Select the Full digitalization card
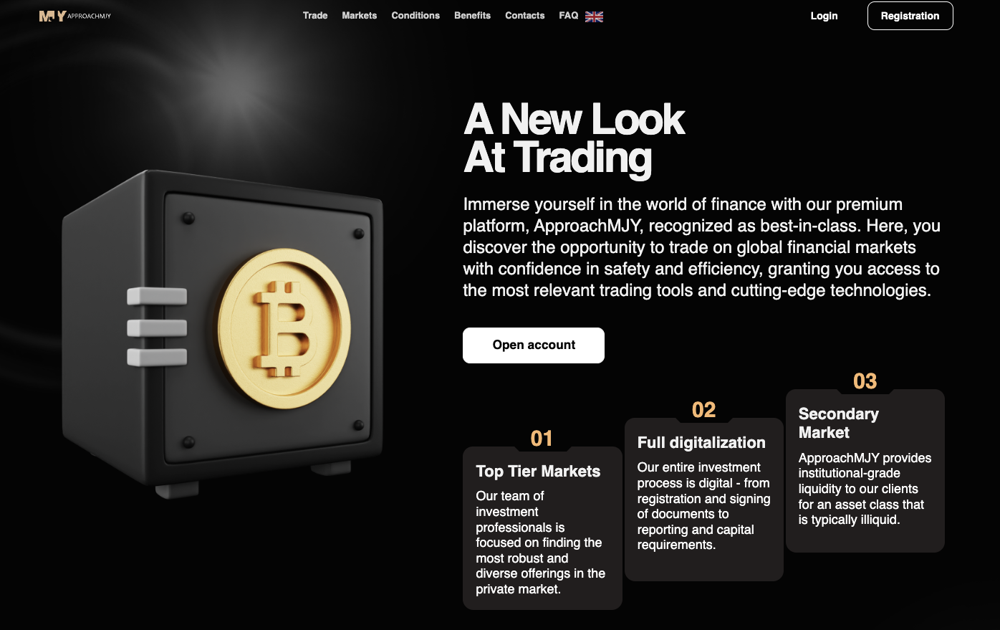Image resolution: width=1000 pixels, height=630 pixels. 704,500
